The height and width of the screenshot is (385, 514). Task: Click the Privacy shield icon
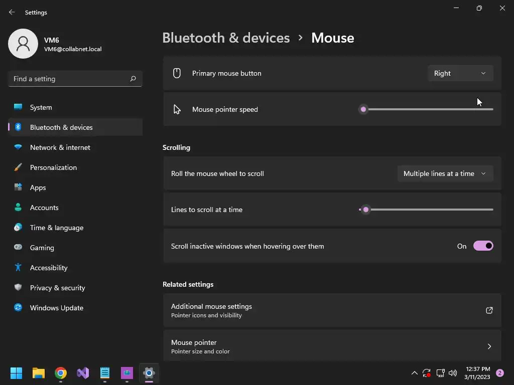pyautogui.click(x=18, y=287)
